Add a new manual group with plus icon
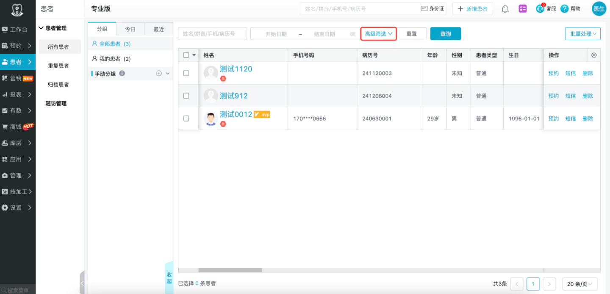Screen dimensions: 610x294 159,73
